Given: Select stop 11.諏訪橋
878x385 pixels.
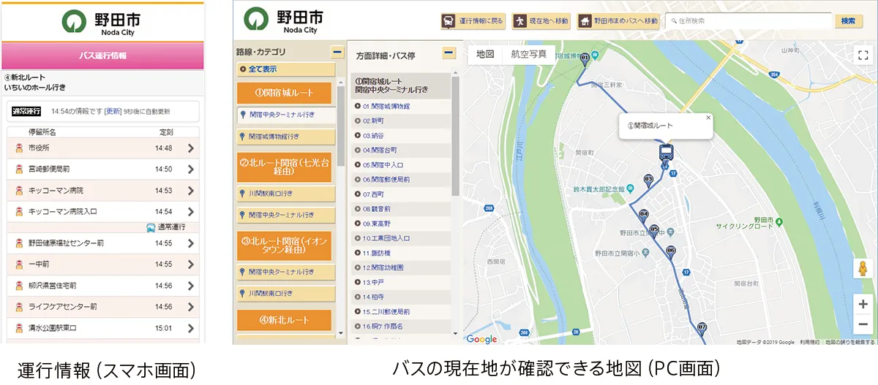Looking at the screenshot, I should tap(401, 253).
